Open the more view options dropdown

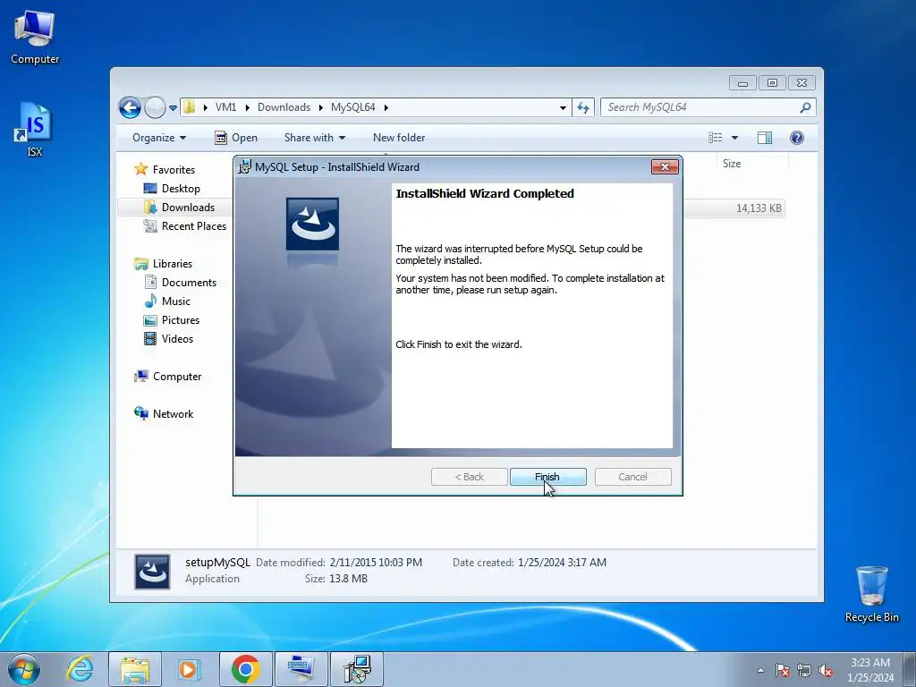coord(735,138)
